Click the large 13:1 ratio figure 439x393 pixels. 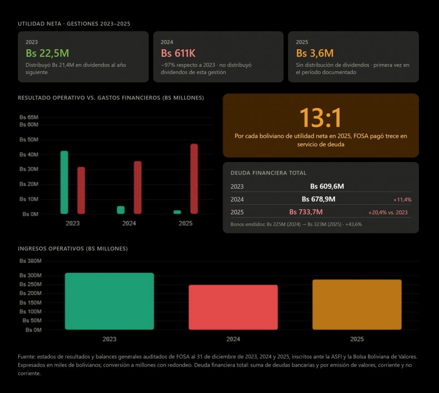[x=320, y=118]
